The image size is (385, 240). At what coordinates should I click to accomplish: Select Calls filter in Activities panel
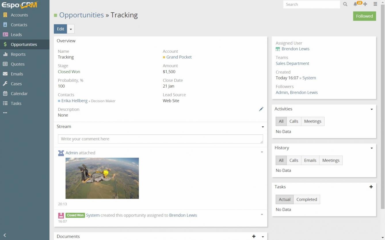pyautogui.click(x=293, y=121)
